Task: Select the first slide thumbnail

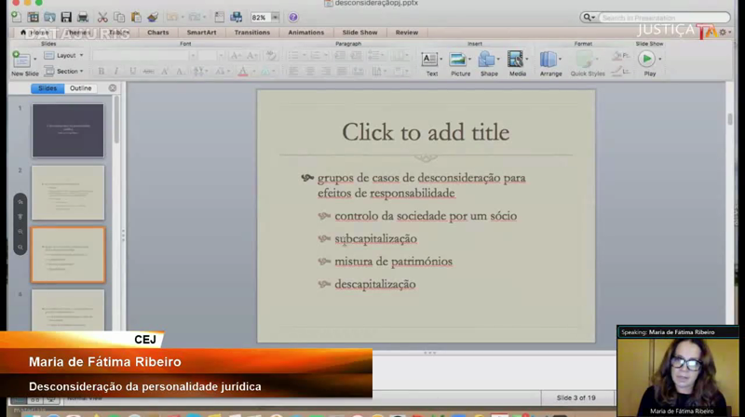Action: coord(68,130)
